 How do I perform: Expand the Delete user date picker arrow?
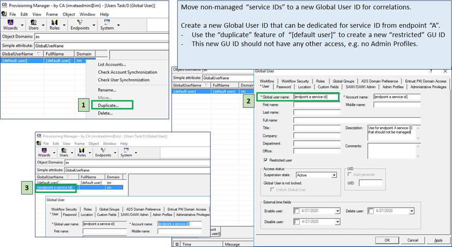click(x=413, y=210)
